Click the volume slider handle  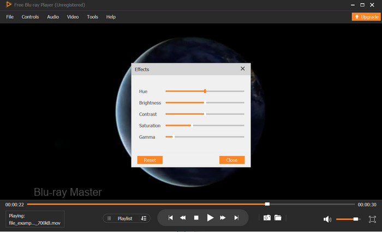pos(356,219)
